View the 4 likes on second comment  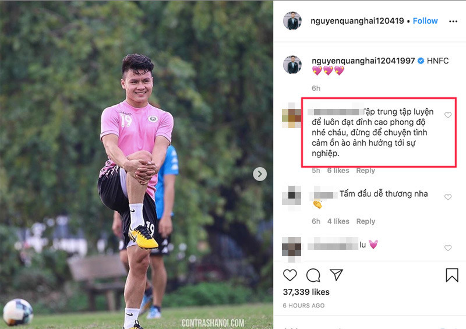[x=338, y=221]
